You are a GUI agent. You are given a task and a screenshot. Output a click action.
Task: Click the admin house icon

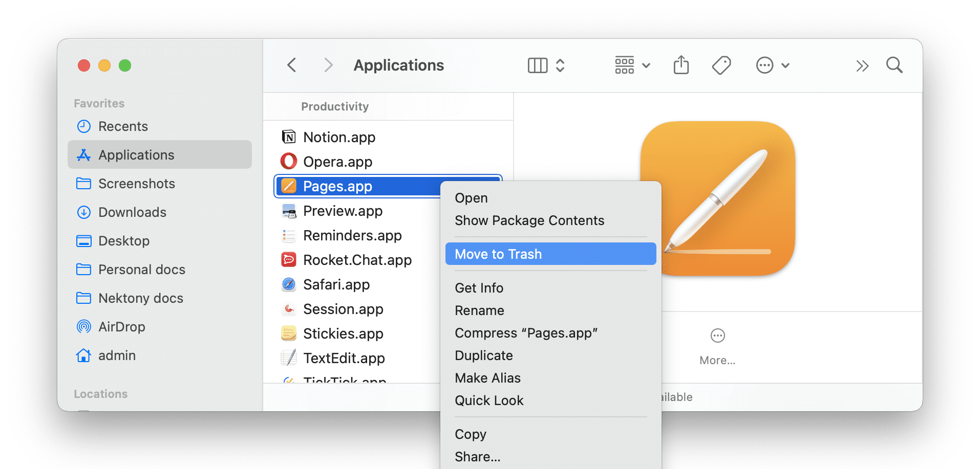click(83, 355)
